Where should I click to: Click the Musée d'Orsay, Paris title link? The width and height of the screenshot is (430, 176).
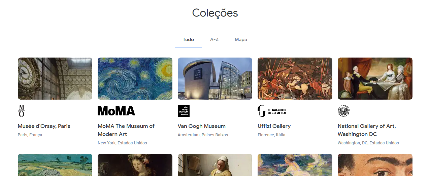(44, 126)
